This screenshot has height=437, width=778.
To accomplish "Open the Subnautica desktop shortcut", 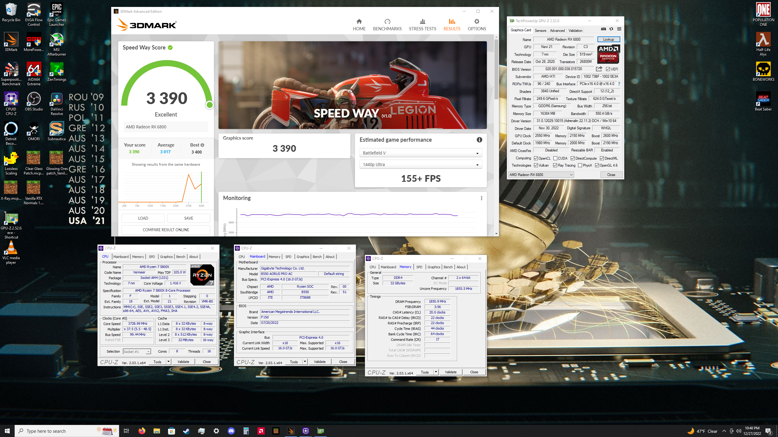I will tap(57, 132).
